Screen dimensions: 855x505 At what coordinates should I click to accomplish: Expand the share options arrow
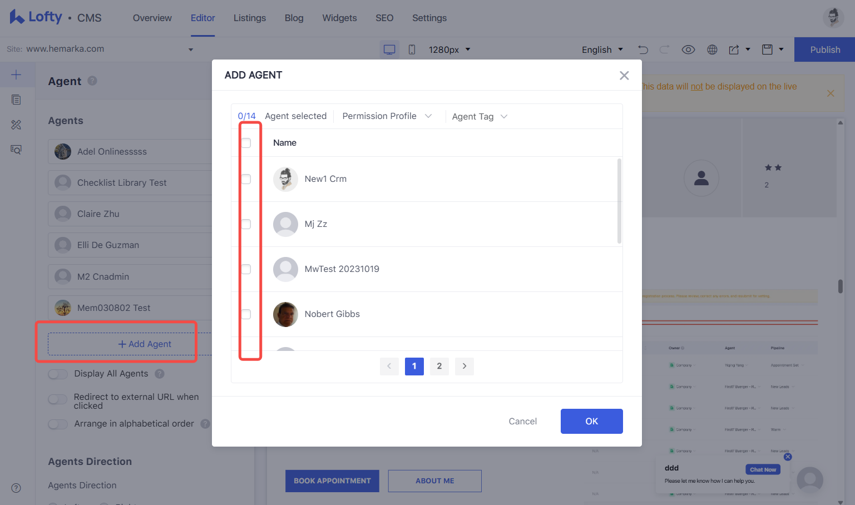(x=748, y=49)
